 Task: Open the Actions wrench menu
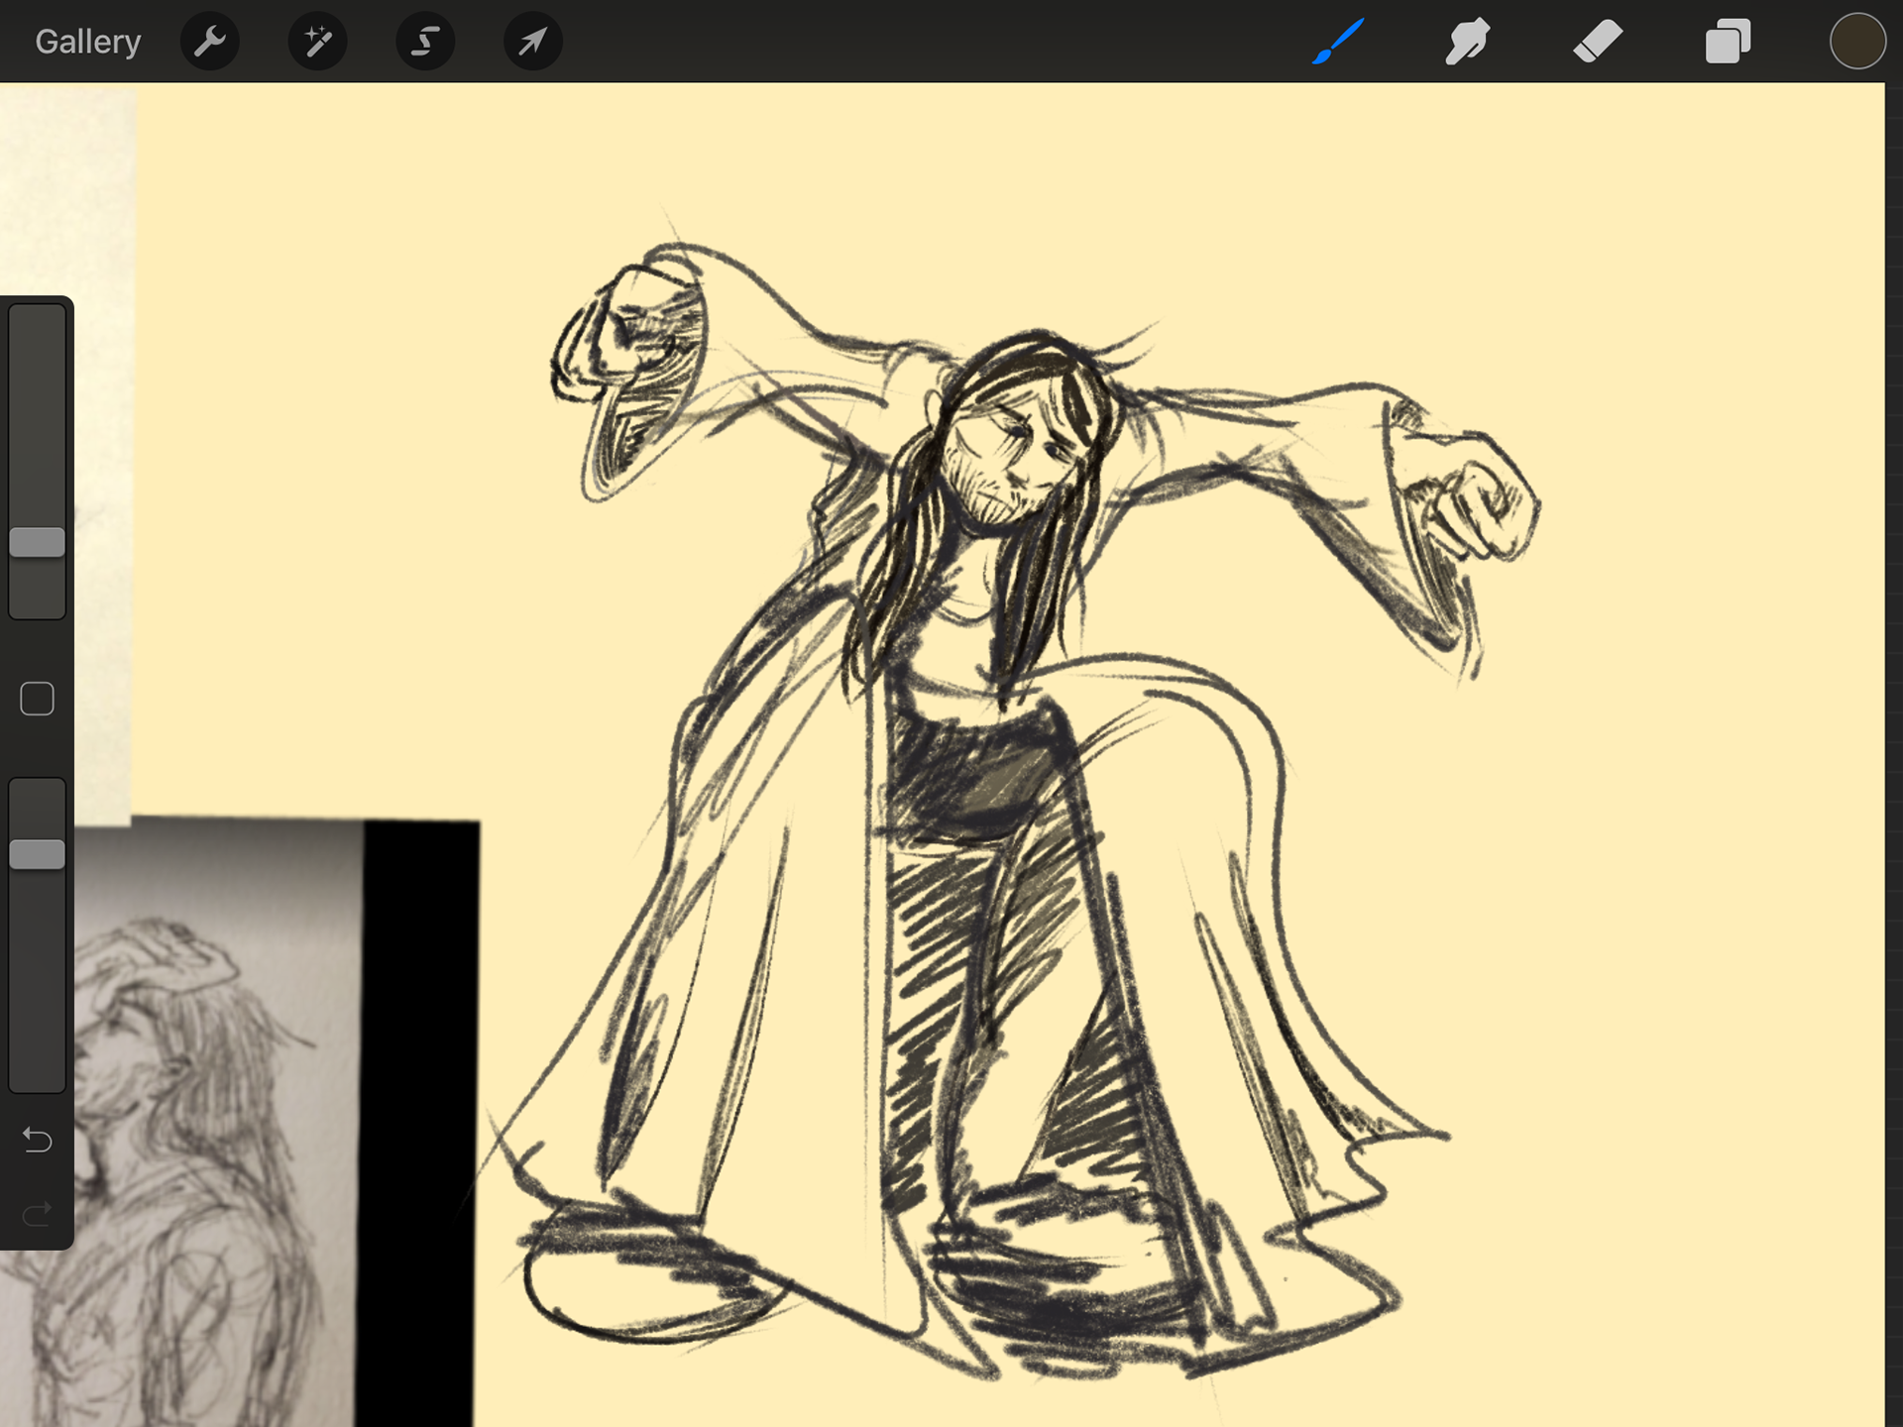(210, 42)
